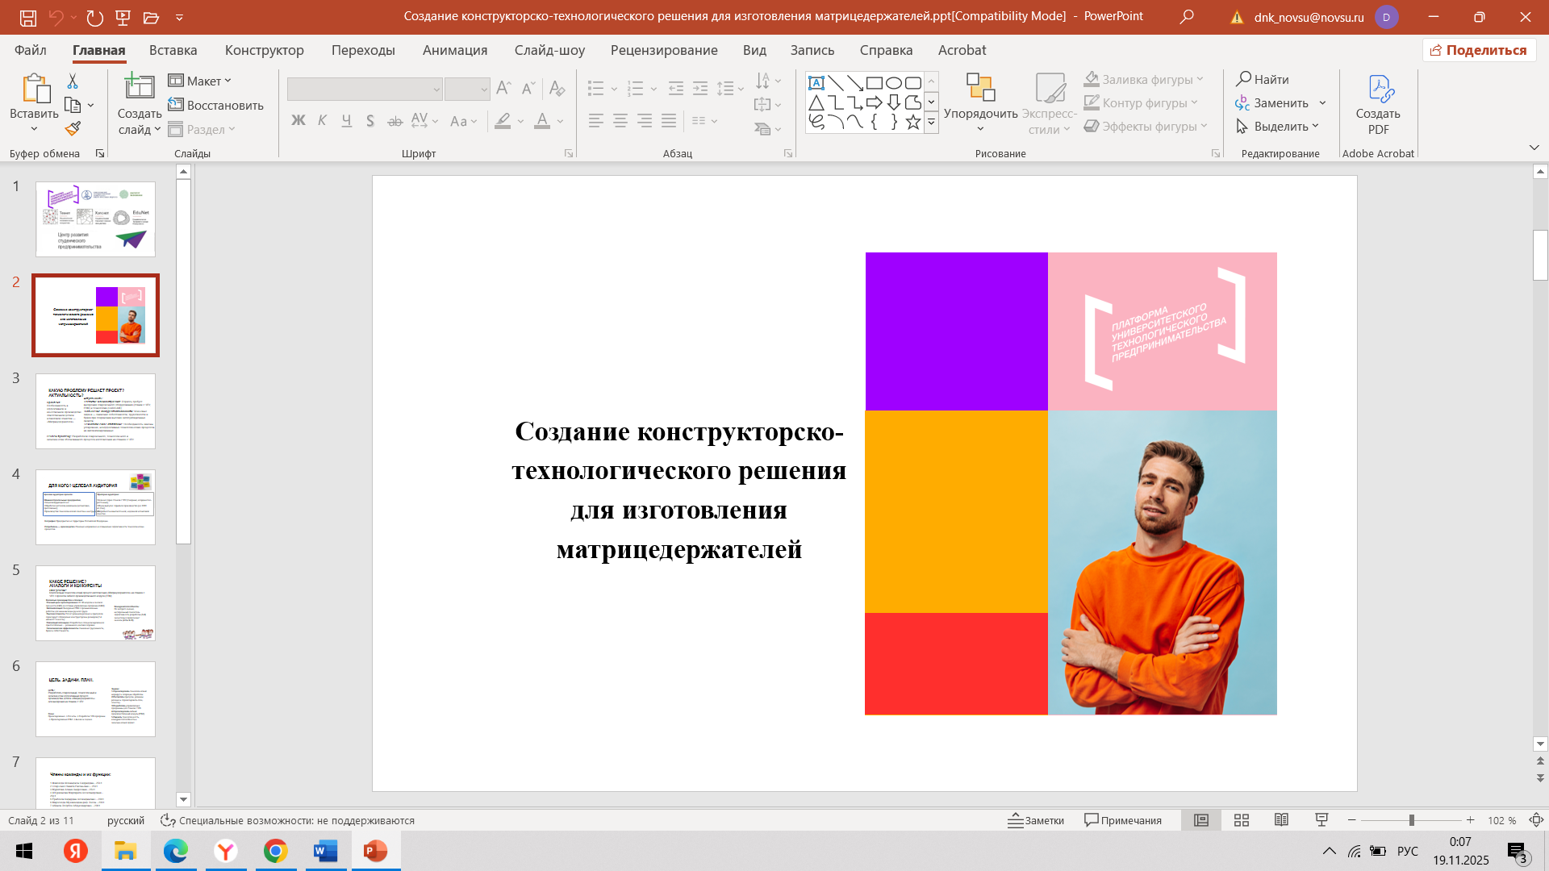Click the Поделиться share button
1549x871 pixels.
click(1479, 50)
